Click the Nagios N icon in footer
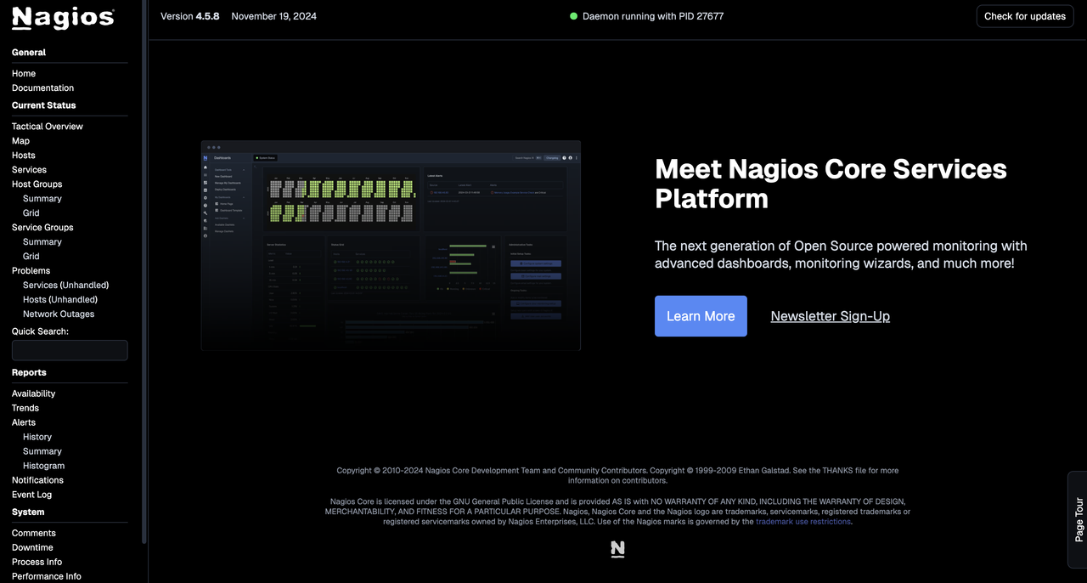1087x583 pixels. point(617,549)
